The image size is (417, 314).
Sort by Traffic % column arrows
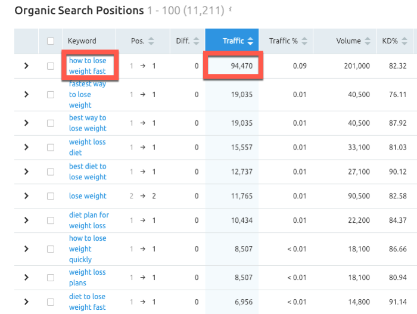tap(304, 41)
